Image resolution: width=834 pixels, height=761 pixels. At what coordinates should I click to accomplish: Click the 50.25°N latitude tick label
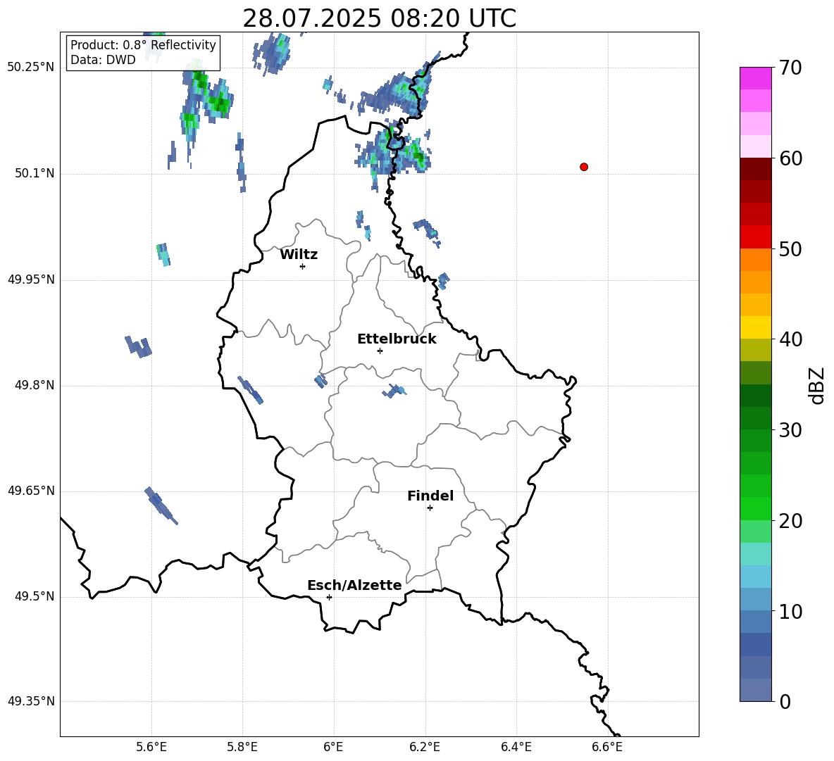tap(31, 68)
